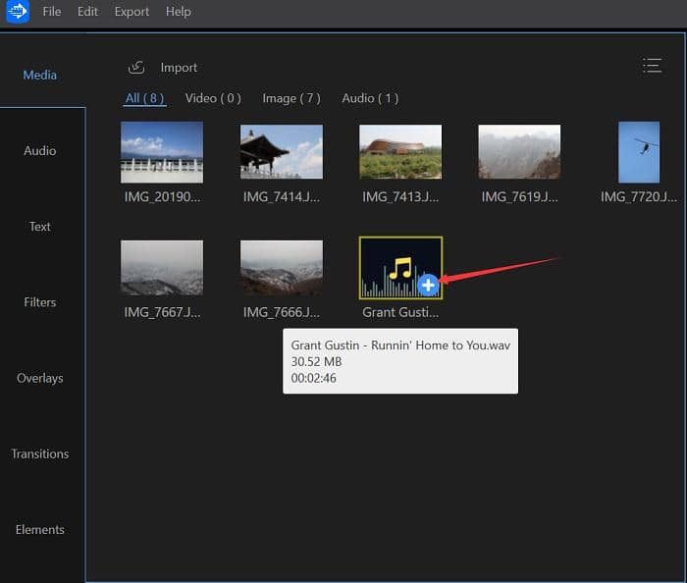Open the File menu
The image size is (687, 583).
click(52, 12)
